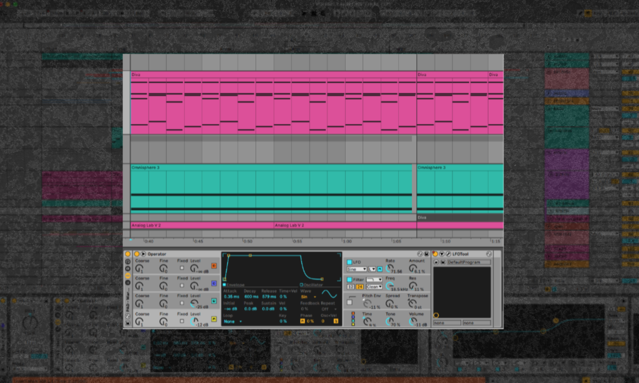
Task: Open the envelope Loop None dropdown
Action: pyautogui.click(x=232, y=321)
